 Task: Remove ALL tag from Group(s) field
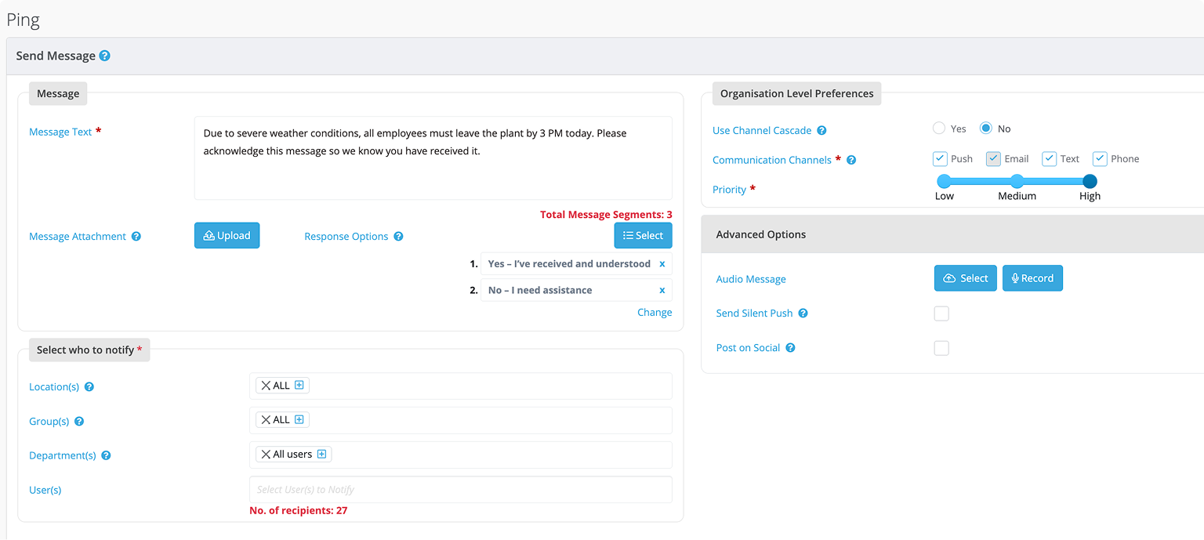pyautogui.click(x=266, y=420)
